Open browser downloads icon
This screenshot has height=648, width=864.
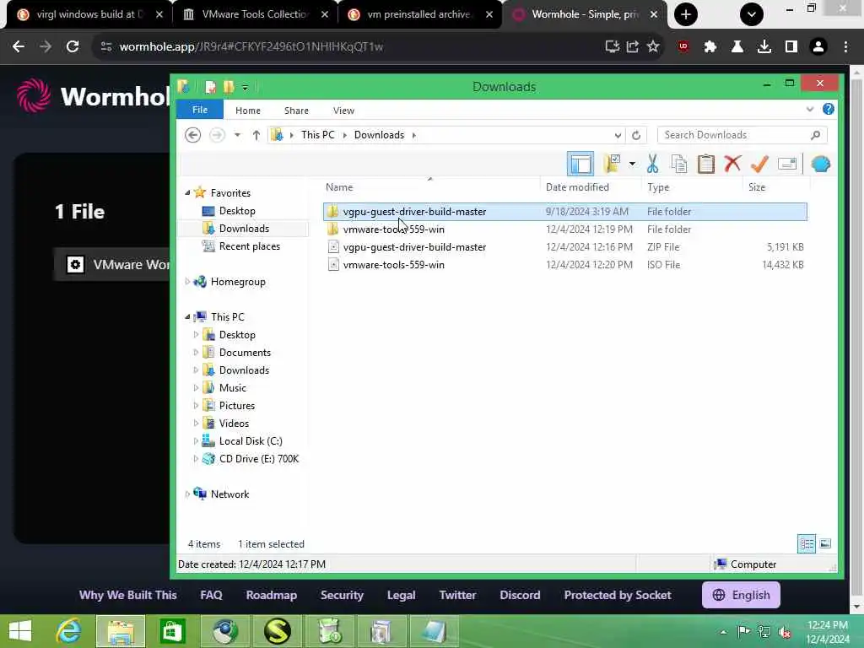pyautogui.click(x=764, y=47)
